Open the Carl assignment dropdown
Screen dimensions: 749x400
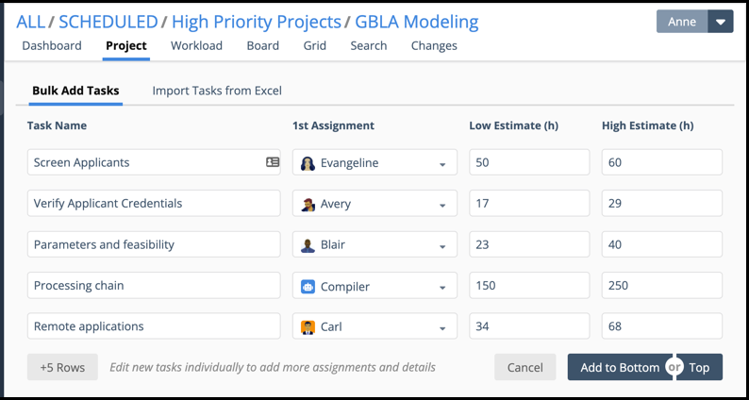coord(442,328)
